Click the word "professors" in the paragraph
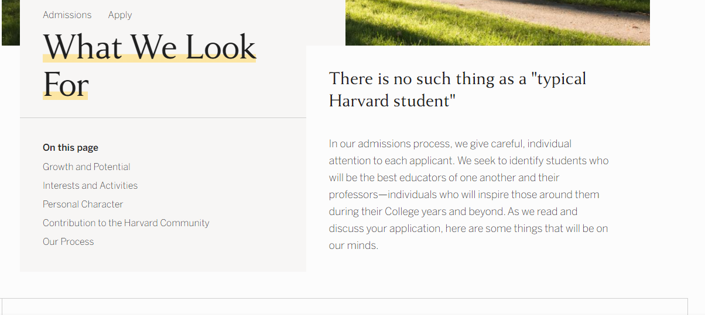The height and width of the screenshot is (315, 705). [354, 195]
